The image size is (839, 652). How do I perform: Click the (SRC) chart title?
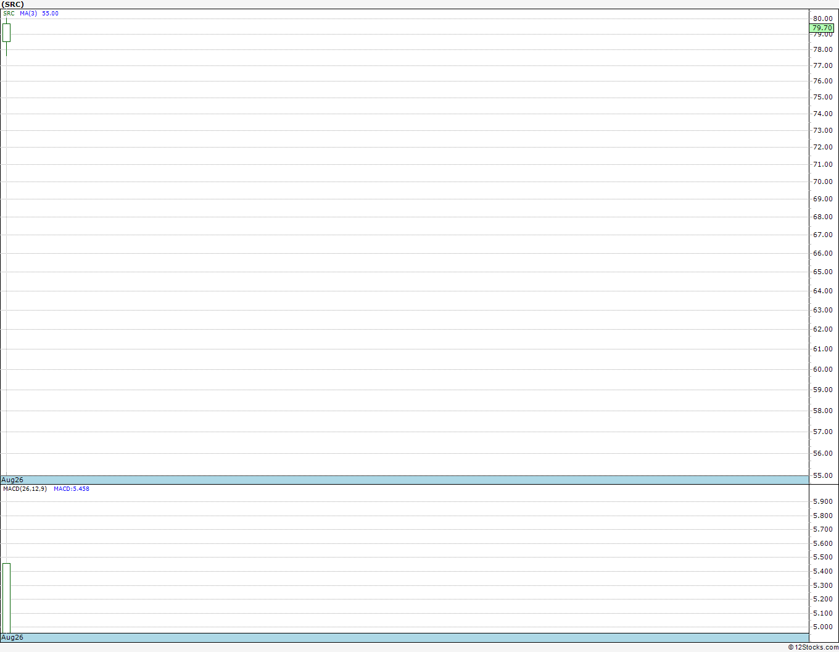pyautogui.click(x=12, y=4)
